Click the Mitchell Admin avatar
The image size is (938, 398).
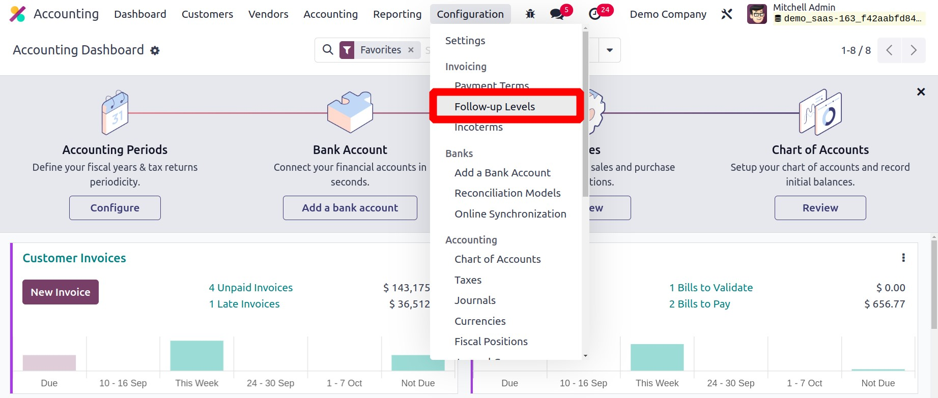click(x=756, y=14)
